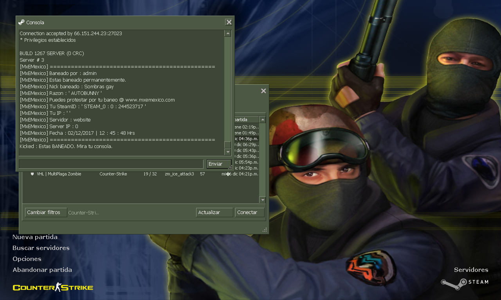Open Cambiar filtros in server browser
Image resolution: width=501 pixels, height=300 pixels.
tap(46, 212)
